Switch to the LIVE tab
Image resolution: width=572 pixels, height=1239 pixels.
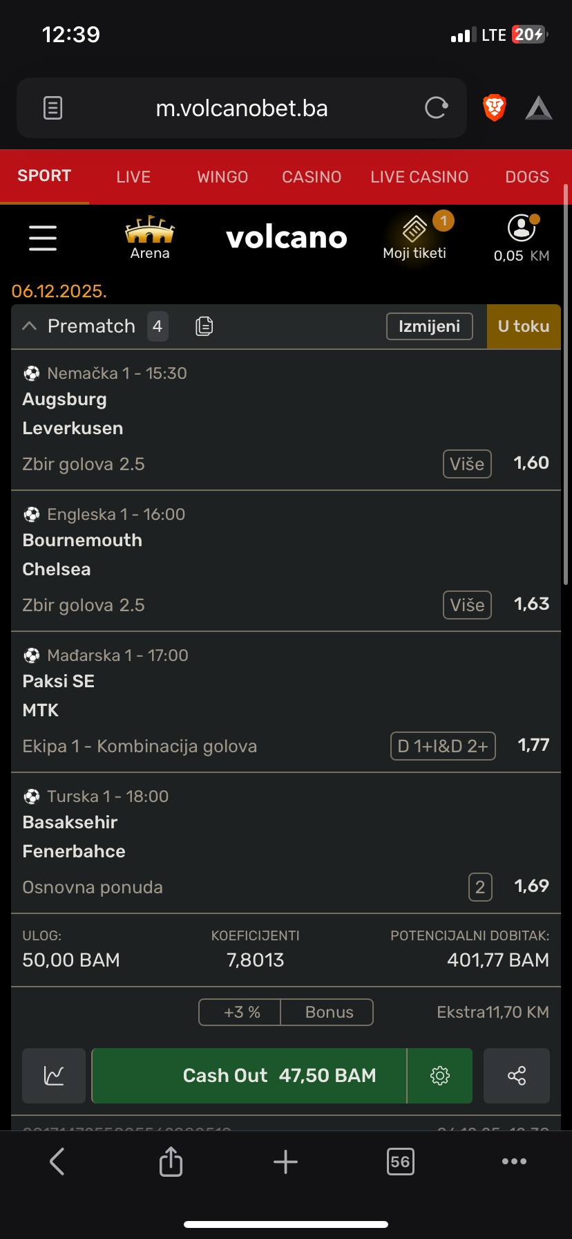pyautogui.click(x=133, y=177)
